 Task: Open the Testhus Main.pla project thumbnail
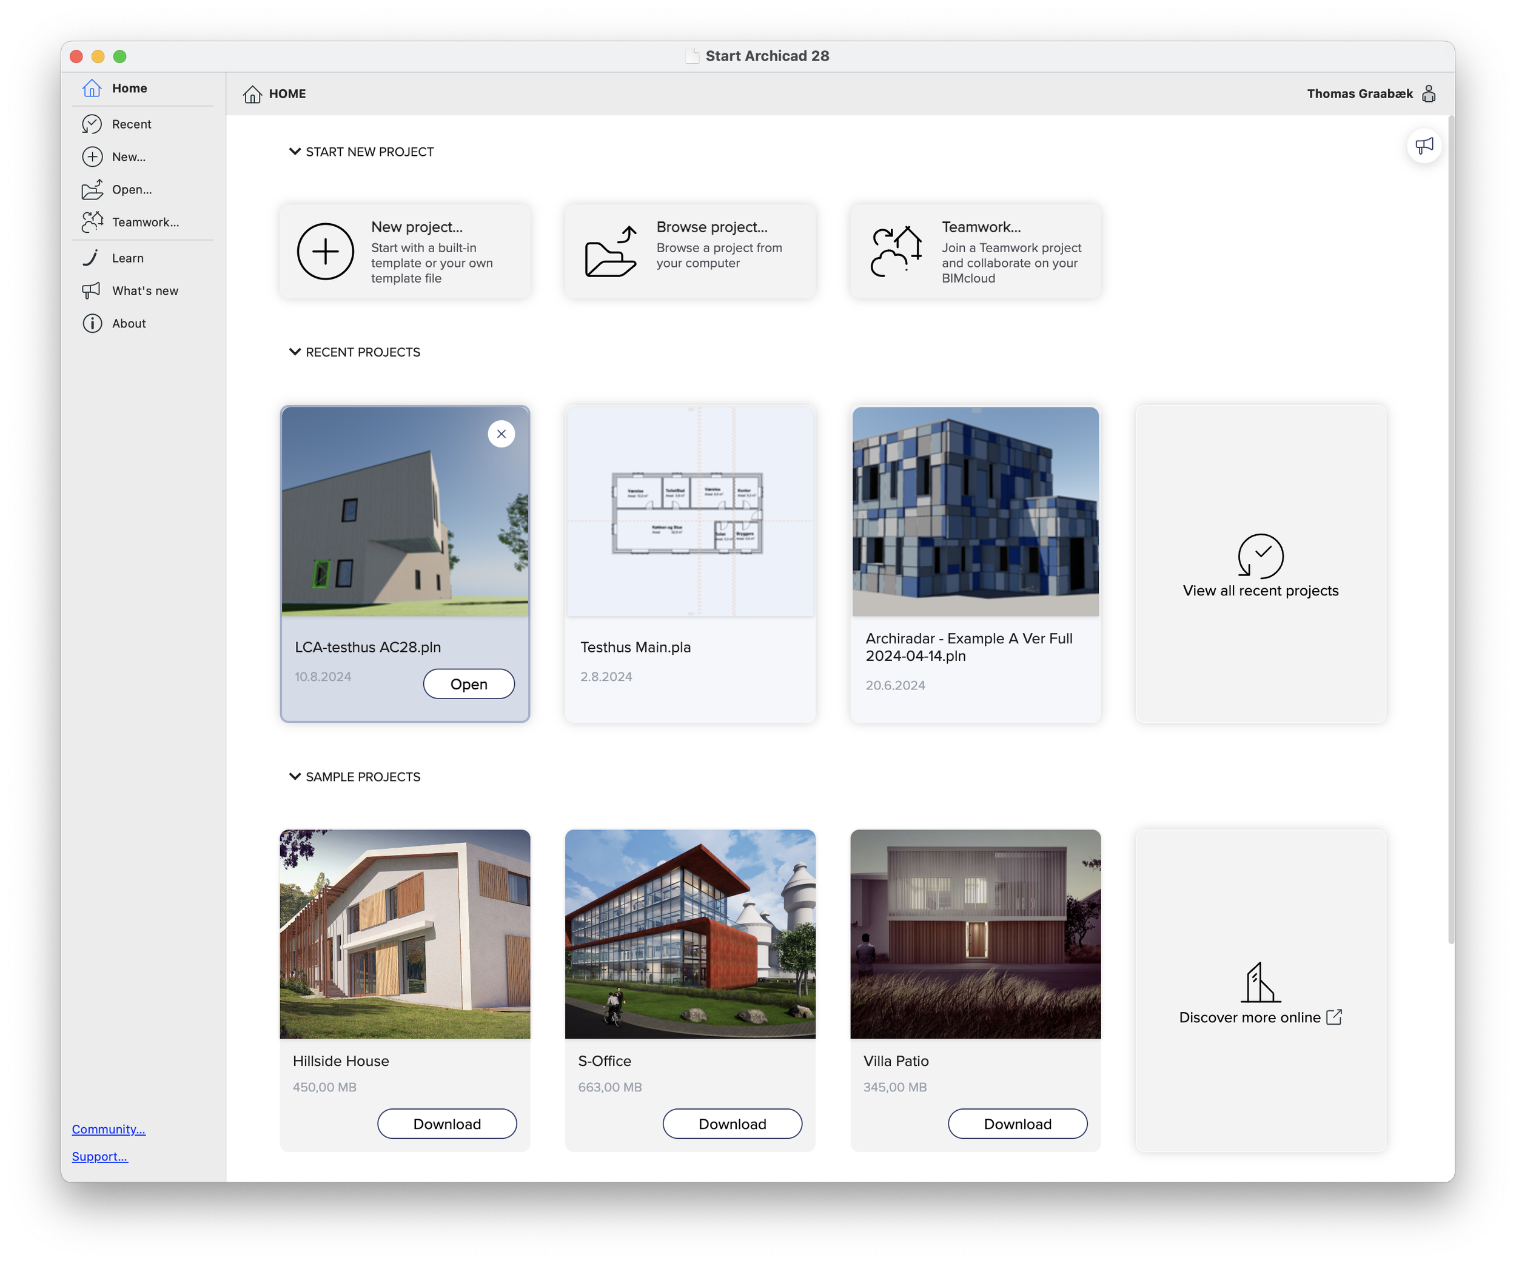(x=689, y=512)
